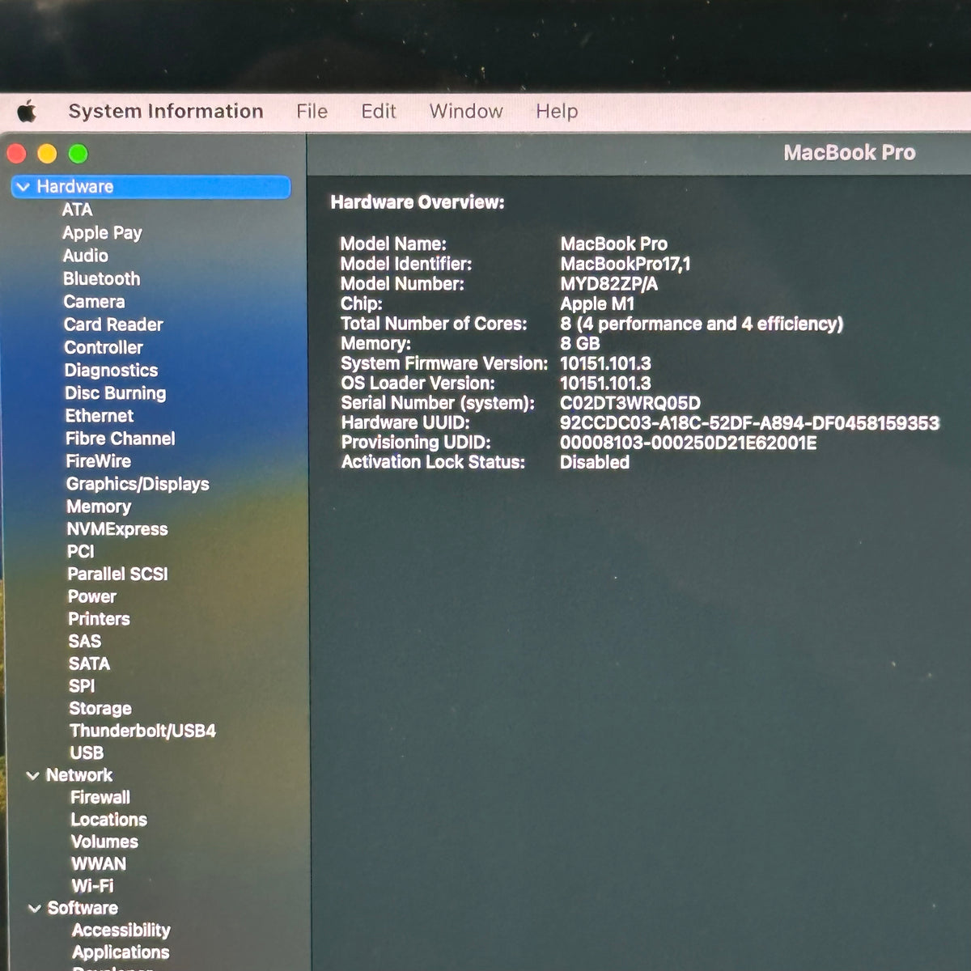Click the yellow minimize window button

48,154
